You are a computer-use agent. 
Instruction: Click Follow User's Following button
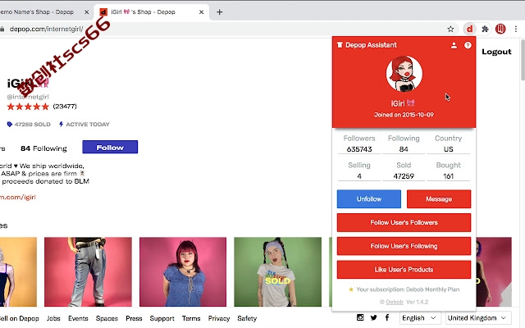(404, 246)
